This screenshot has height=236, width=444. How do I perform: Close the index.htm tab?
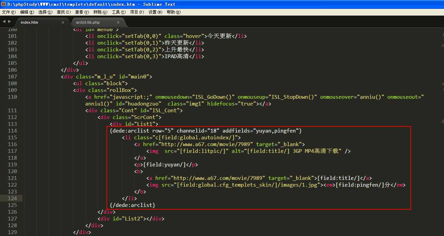[x=63, y=23]
